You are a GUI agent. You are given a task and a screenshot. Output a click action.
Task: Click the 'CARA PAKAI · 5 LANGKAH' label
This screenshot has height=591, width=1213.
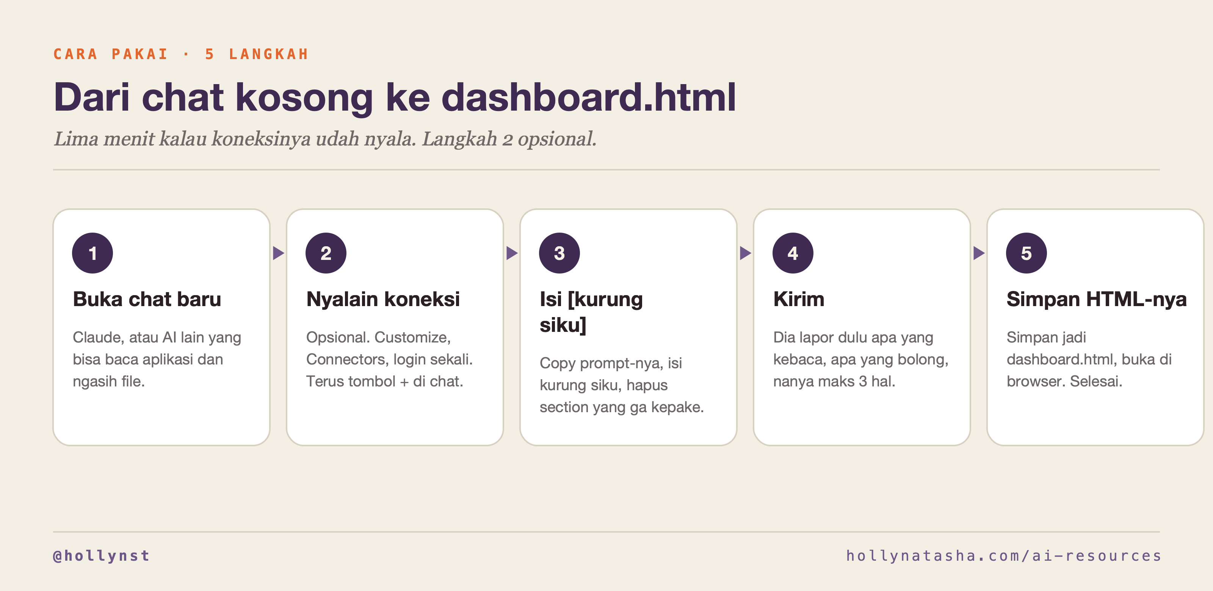click(181, 54)
